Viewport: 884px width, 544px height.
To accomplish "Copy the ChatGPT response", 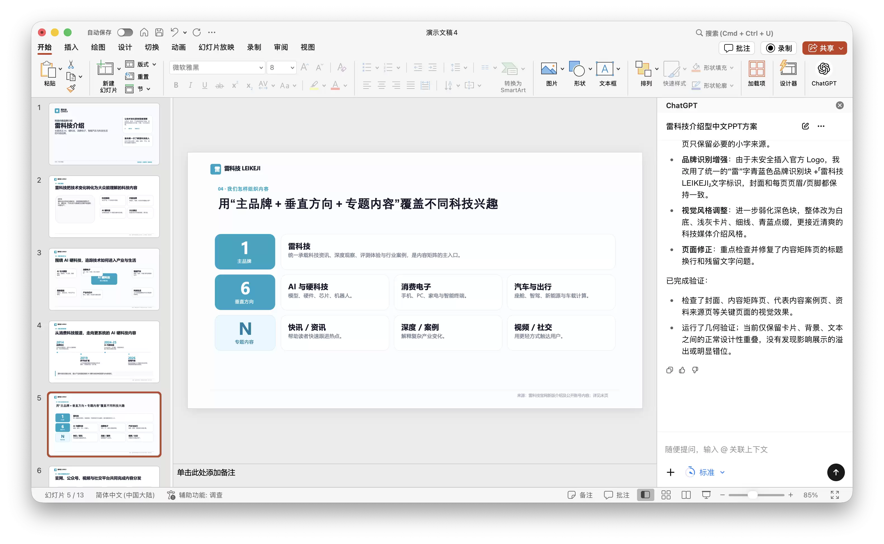I will pos(669,370).
